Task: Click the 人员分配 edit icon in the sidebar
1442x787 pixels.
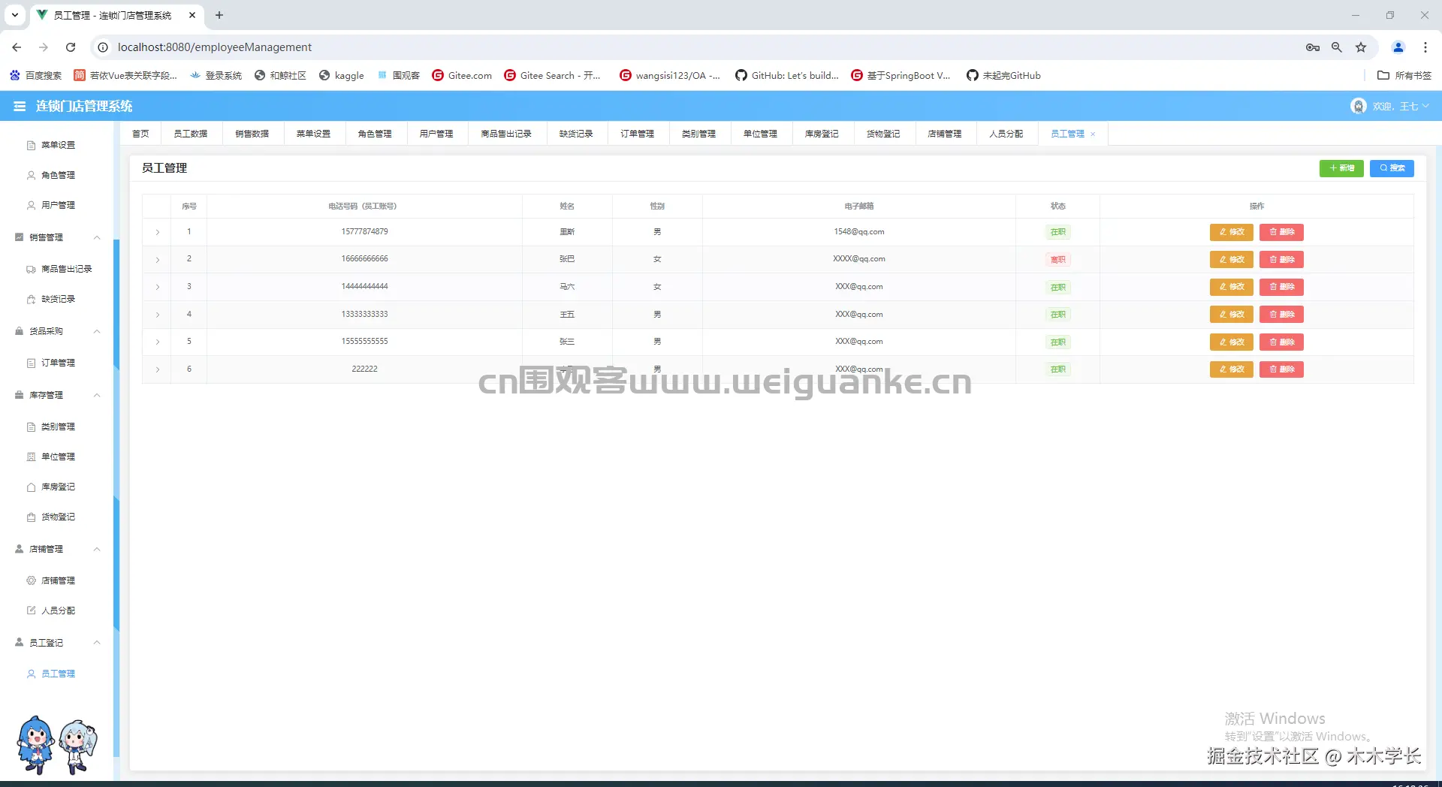Action: point(31,611)
